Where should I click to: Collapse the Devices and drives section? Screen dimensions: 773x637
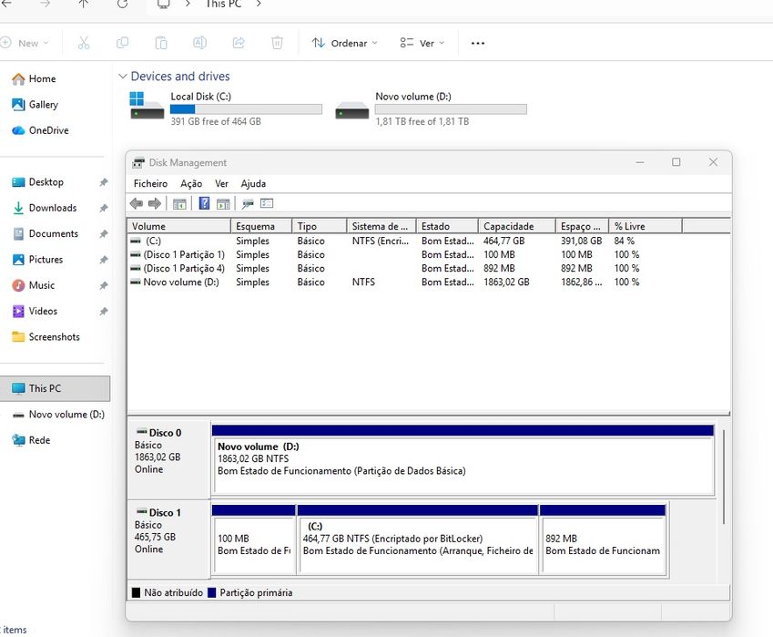pyautogui.click(x=123, y=77)
